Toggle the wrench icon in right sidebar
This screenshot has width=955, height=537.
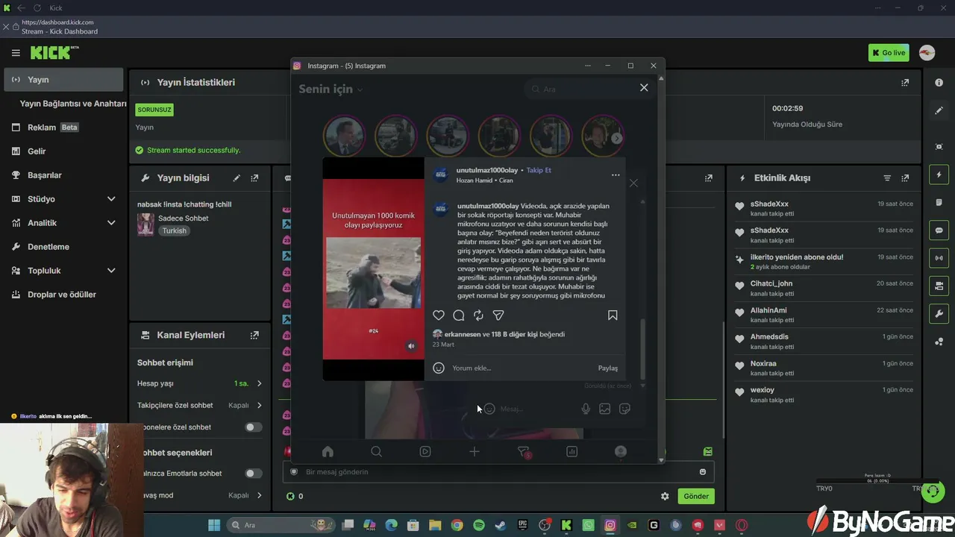[x=939, y=313]
